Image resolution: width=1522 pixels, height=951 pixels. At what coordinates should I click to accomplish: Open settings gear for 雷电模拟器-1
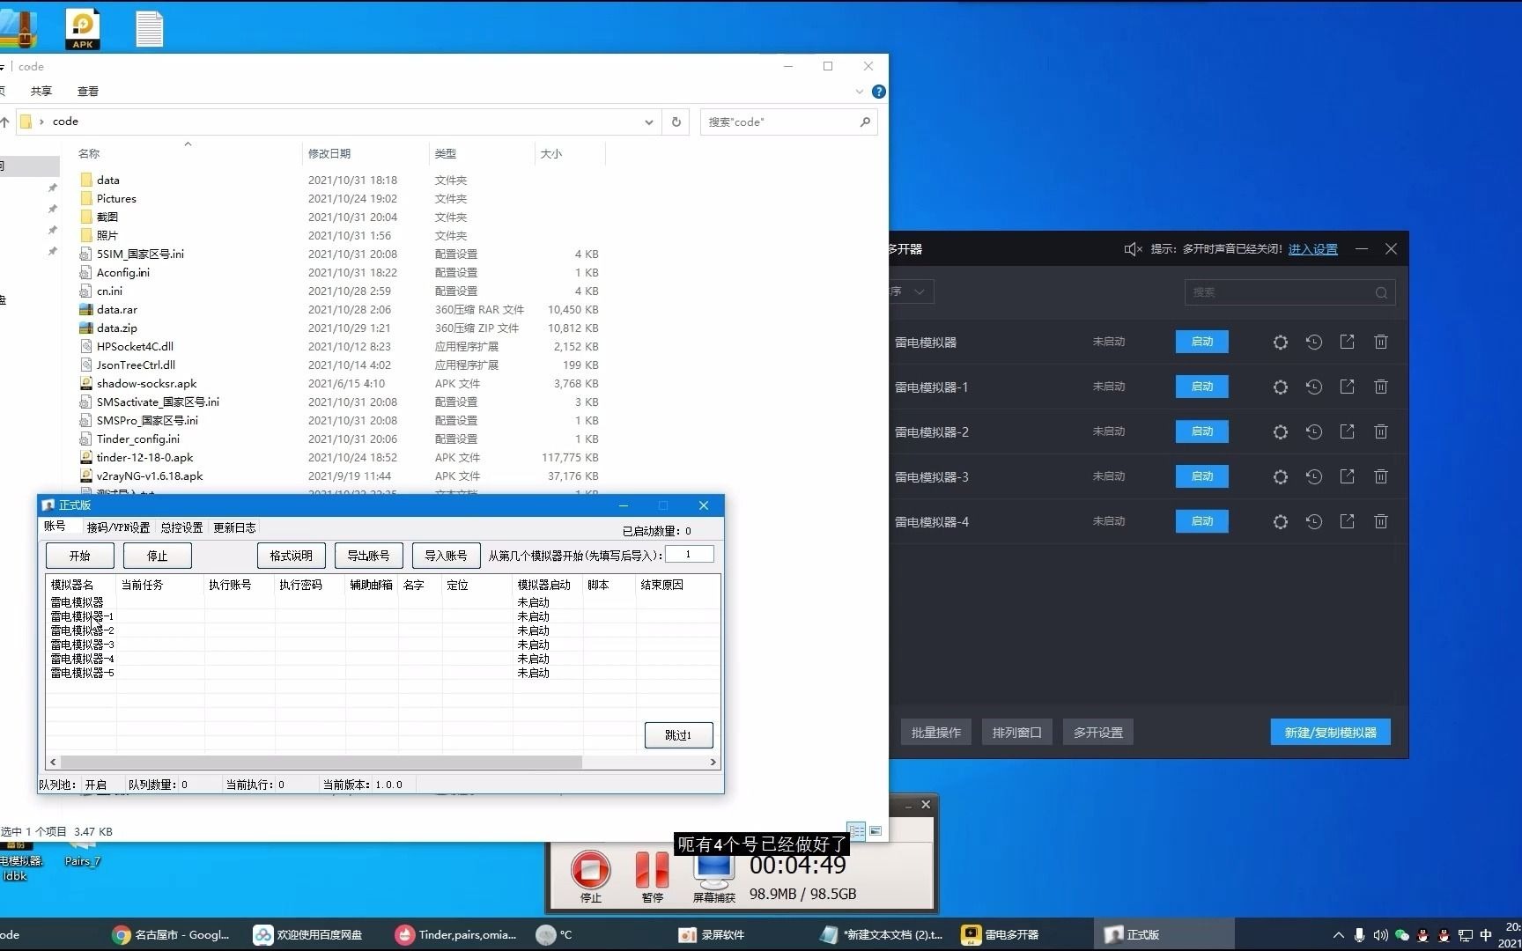(1281, 387)
